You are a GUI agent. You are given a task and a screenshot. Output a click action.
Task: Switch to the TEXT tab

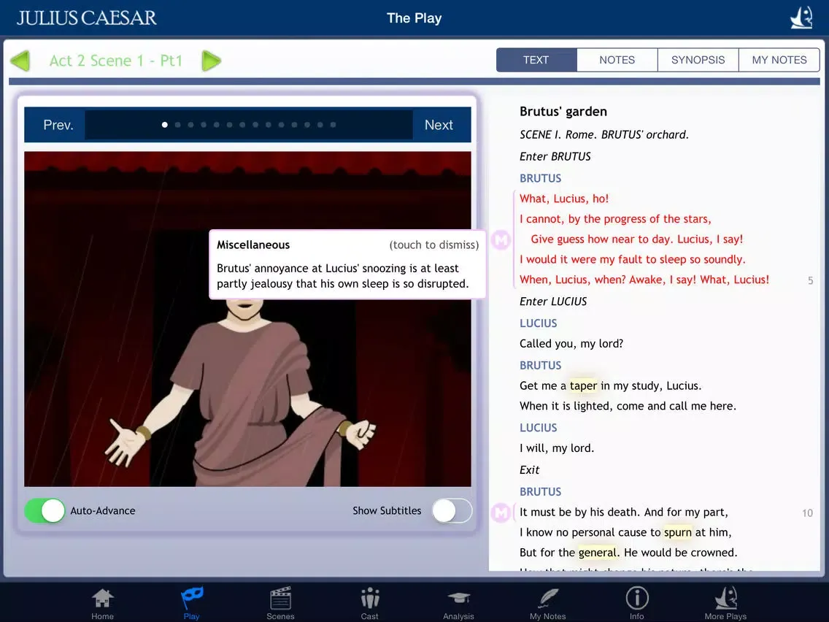click(536, 60)
